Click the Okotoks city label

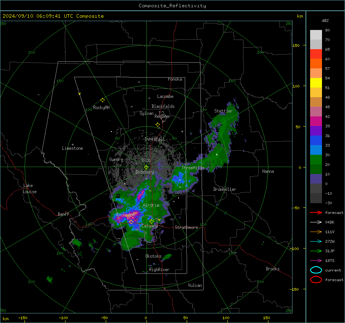[153, 256]
